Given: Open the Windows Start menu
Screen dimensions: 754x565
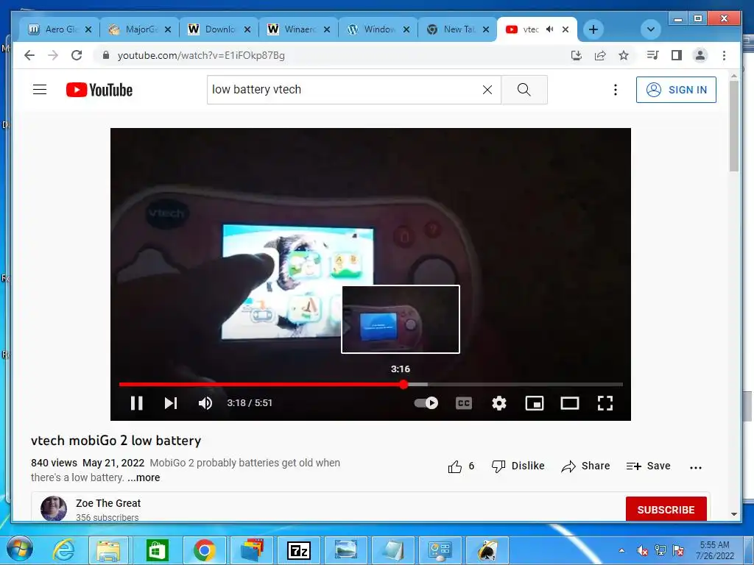Looking at the screenshot, I should [20, 550].
